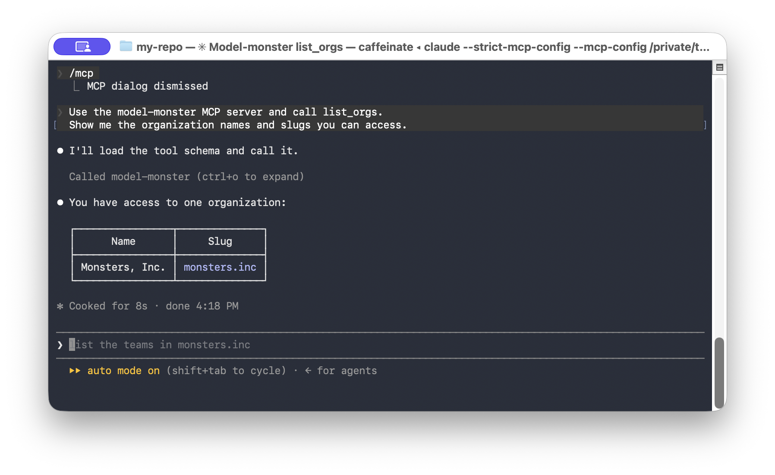Viewport: 775px width, 475px height.
Task: Click the prompt chevron beside /mcp command
Action: pos(60,73)
